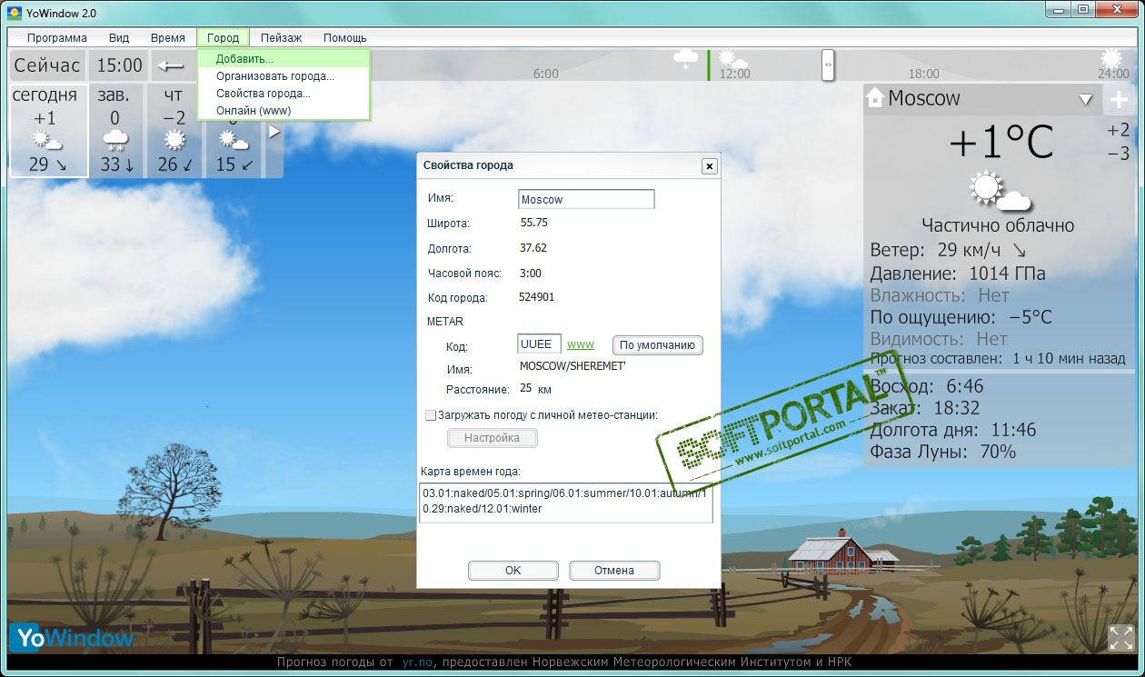
Task: Open the www METAR link
Action: pos(581,344)
